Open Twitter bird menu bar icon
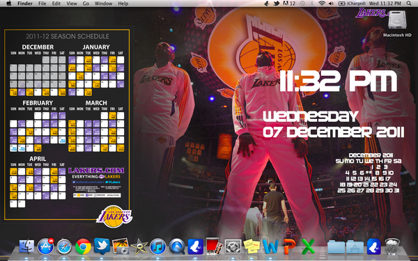Screen dimensions: 418x261 click(x=277, y=3)
